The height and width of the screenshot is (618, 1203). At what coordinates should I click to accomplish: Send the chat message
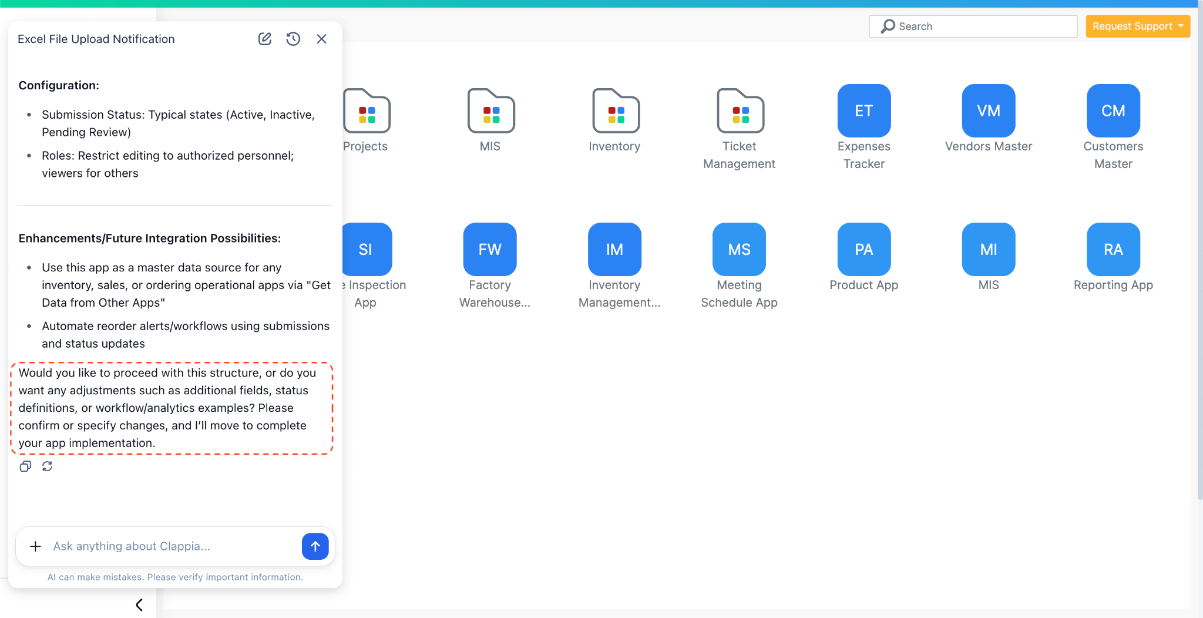(315, 546)
